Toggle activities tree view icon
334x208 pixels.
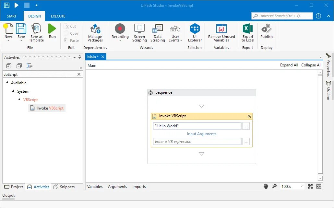[30, 66]
